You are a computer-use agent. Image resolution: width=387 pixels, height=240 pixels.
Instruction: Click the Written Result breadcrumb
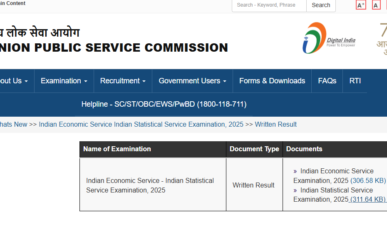click(275, 124)
